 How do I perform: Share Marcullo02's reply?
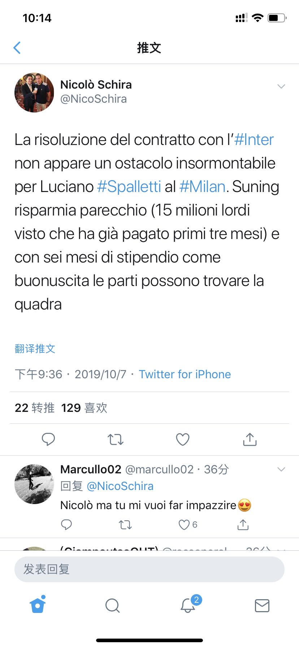(243, 524)
